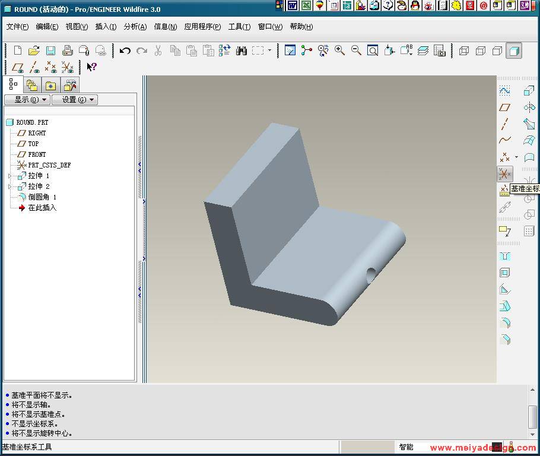The height and width of the screenshot is (456, 540).
Task: Select the Round (fillet) tool icon
Action: (x=505, y=323)
